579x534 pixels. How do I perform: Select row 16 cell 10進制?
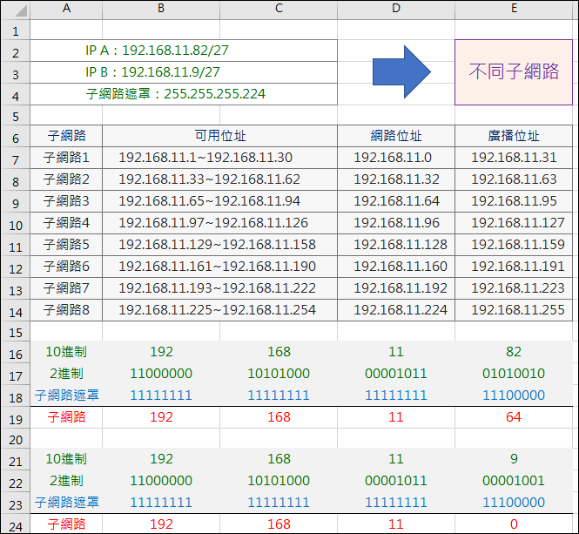click(66, 352)
